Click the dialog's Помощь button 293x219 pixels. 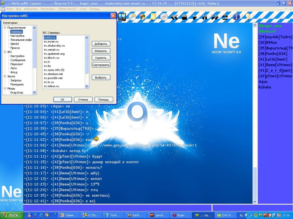[x=104, y=99]
